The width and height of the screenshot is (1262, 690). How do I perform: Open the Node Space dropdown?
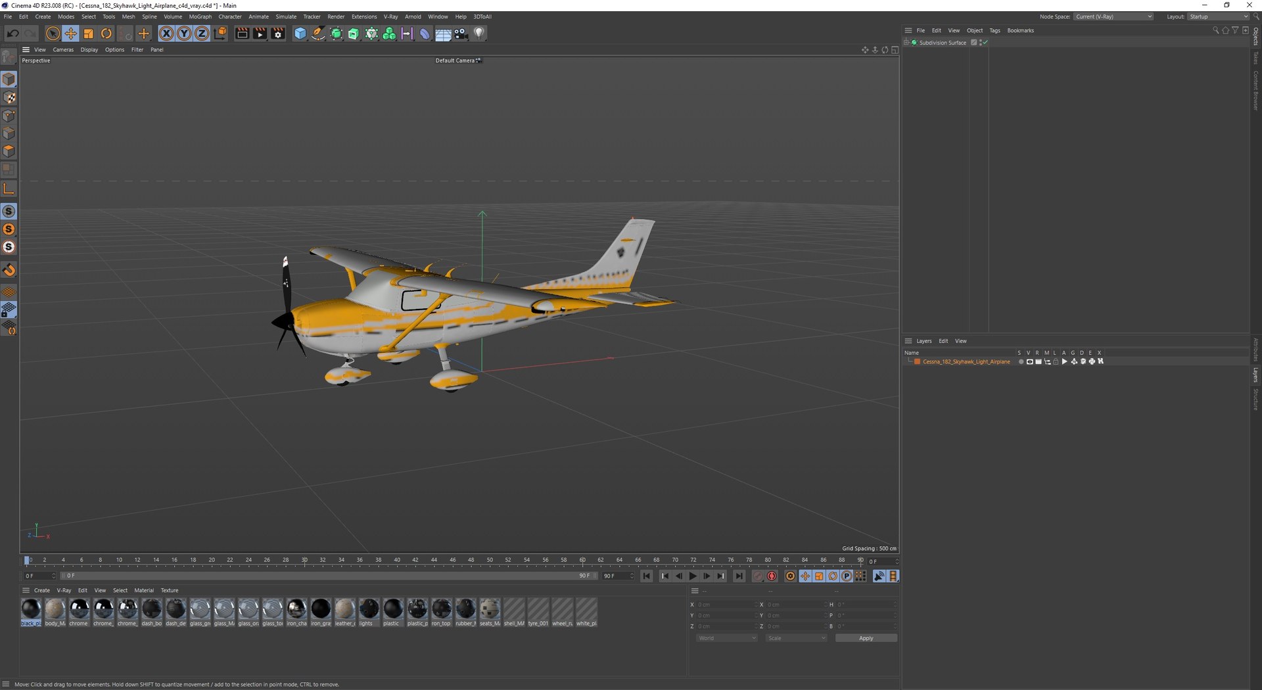click(x=1113, y=16)
